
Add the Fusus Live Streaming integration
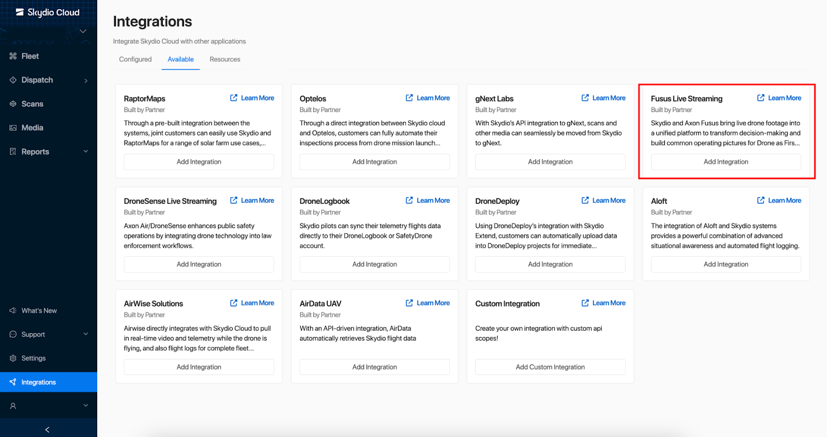(x=726, y=162)
